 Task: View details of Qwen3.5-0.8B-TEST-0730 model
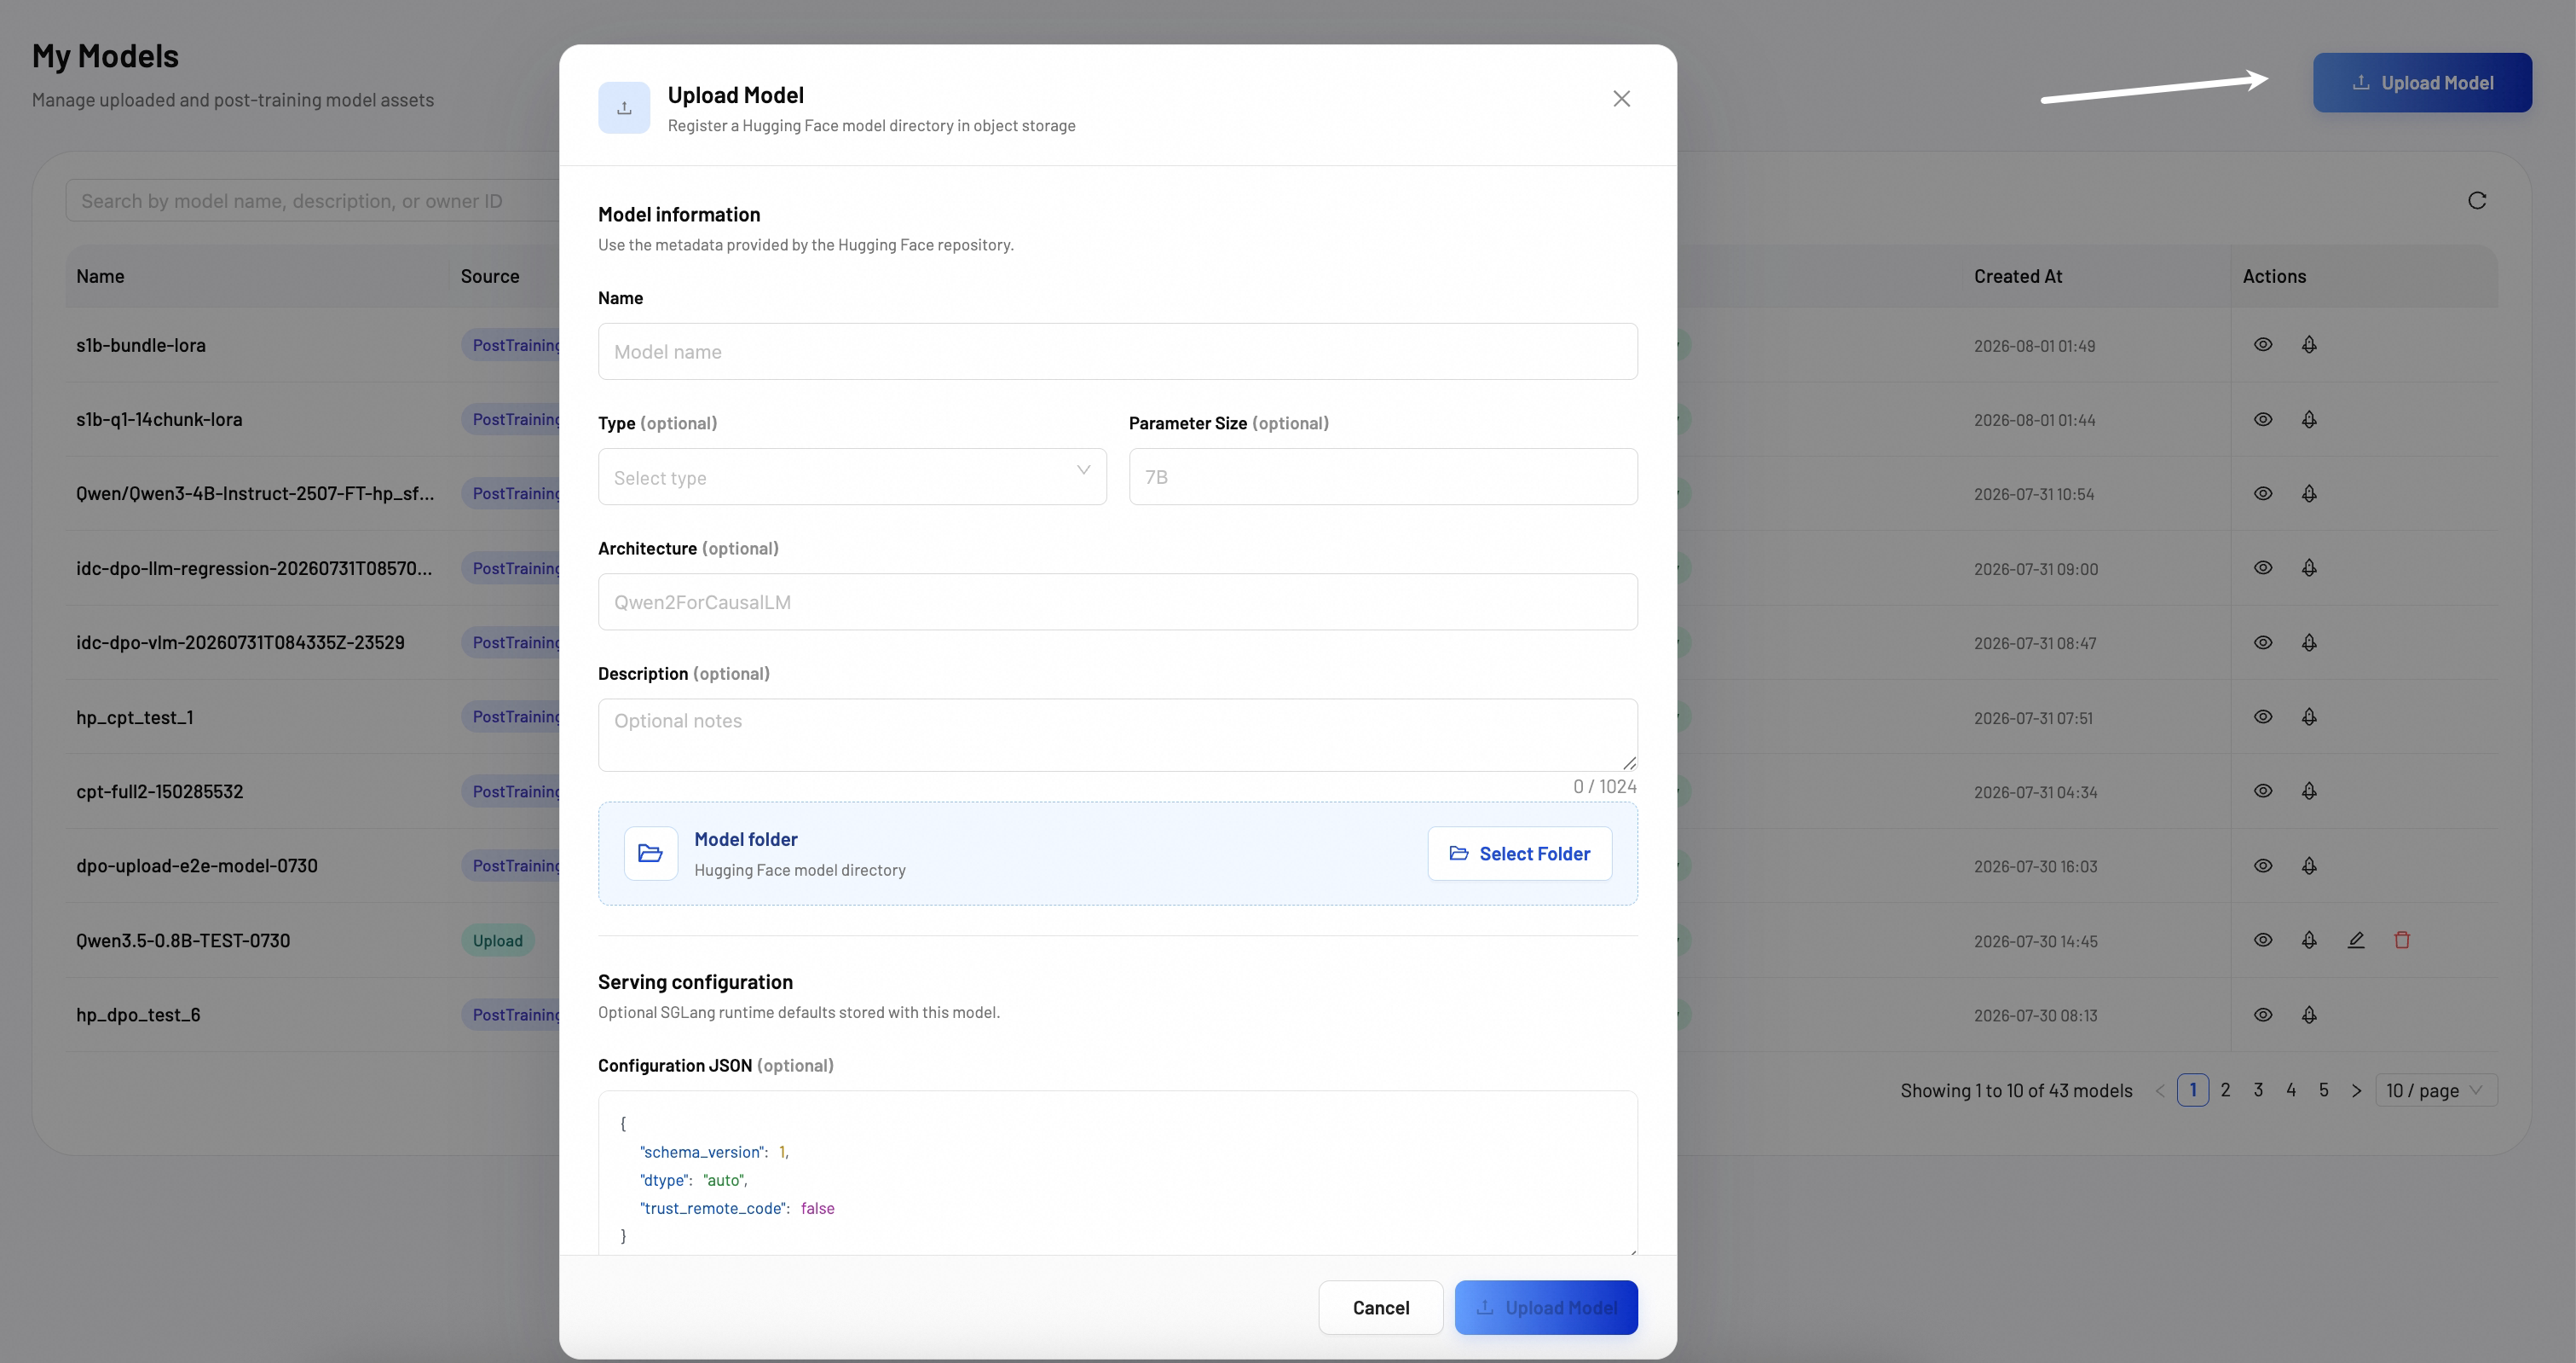point(2263,940)
